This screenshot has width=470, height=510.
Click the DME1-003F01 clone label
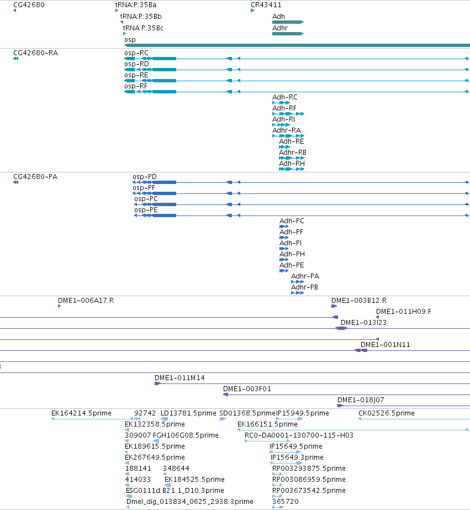click(247, 390)
